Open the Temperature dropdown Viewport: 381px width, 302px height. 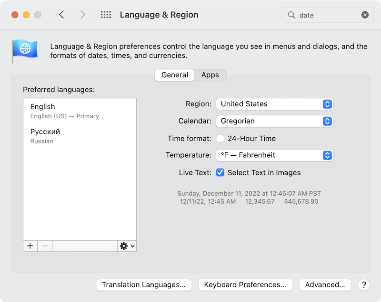(x=274, y=155)
